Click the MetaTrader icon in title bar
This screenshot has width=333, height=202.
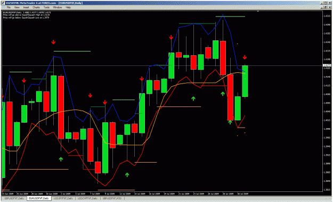[x=3, y=3]
